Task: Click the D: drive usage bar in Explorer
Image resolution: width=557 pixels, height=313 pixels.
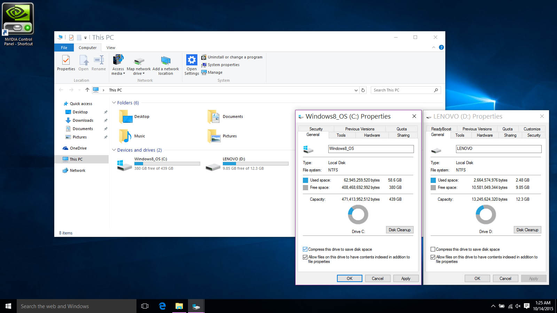Action: (256, 163)
